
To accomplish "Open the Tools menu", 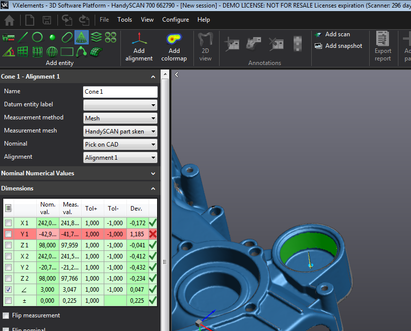I will (124, 20).
